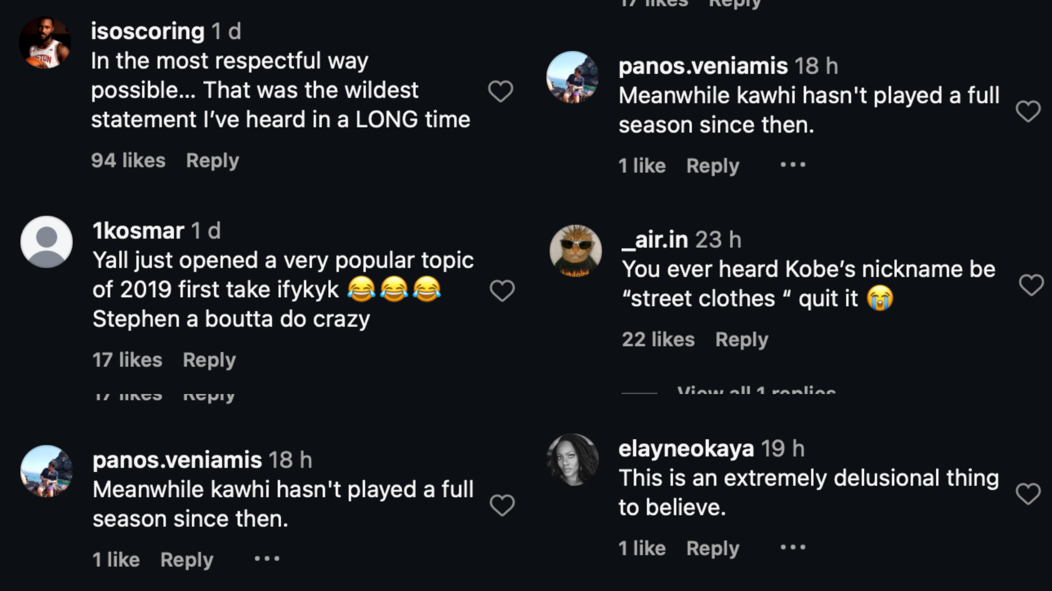1052x591 pixels.
Task: Like 1kosmar's comment using the heart
Action: 502,291
